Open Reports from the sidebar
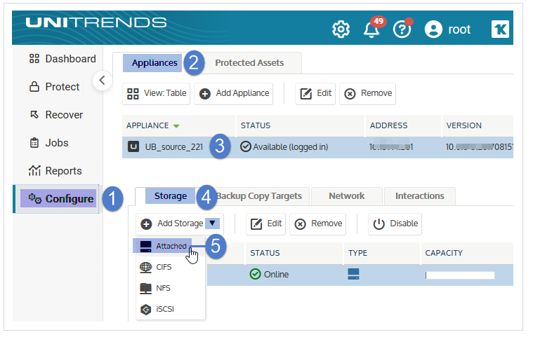Viewport: 533px width, 337px height. pos(55,172)
